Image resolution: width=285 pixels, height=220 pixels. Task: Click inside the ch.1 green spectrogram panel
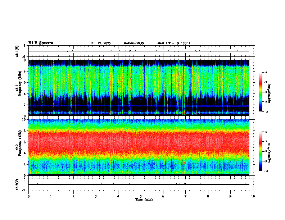click(139, 88)
